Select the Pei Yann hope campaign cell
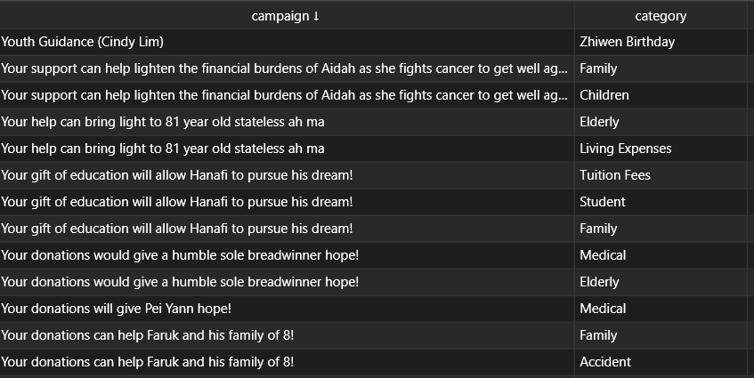Viewport: 754px width, 378px height. coord(287,309)
